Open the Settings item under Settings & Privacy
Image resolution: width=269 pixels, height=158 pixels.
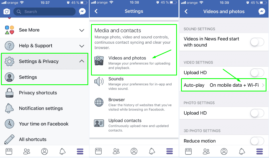(x=28, y=77)
